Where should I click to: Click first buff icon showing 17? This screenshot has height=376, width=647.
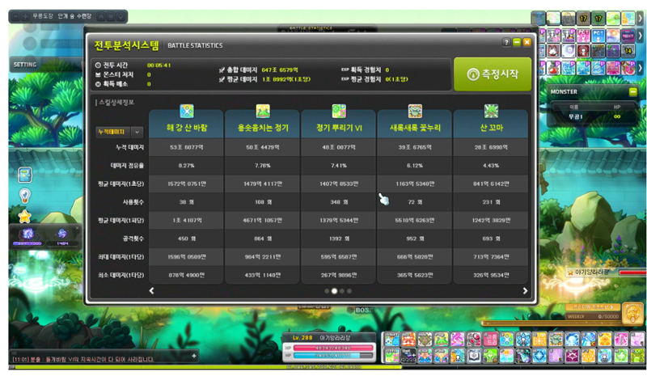(x=583, y=18)
